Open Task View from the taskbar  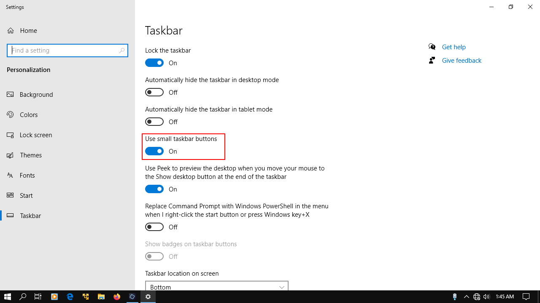38,297
